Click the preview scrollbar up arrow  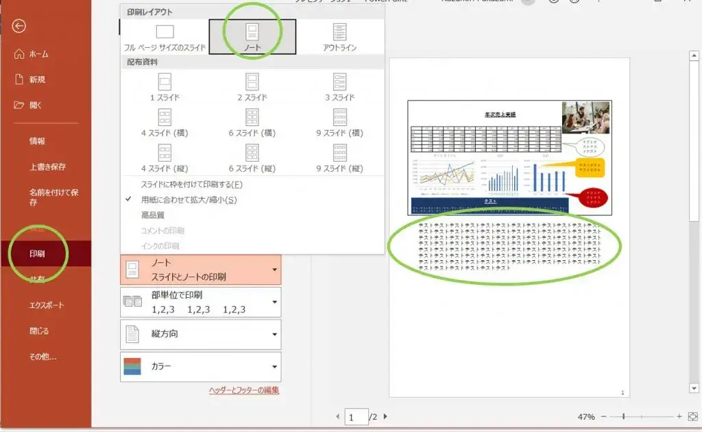pyautogui.click(x=694, y=55)
